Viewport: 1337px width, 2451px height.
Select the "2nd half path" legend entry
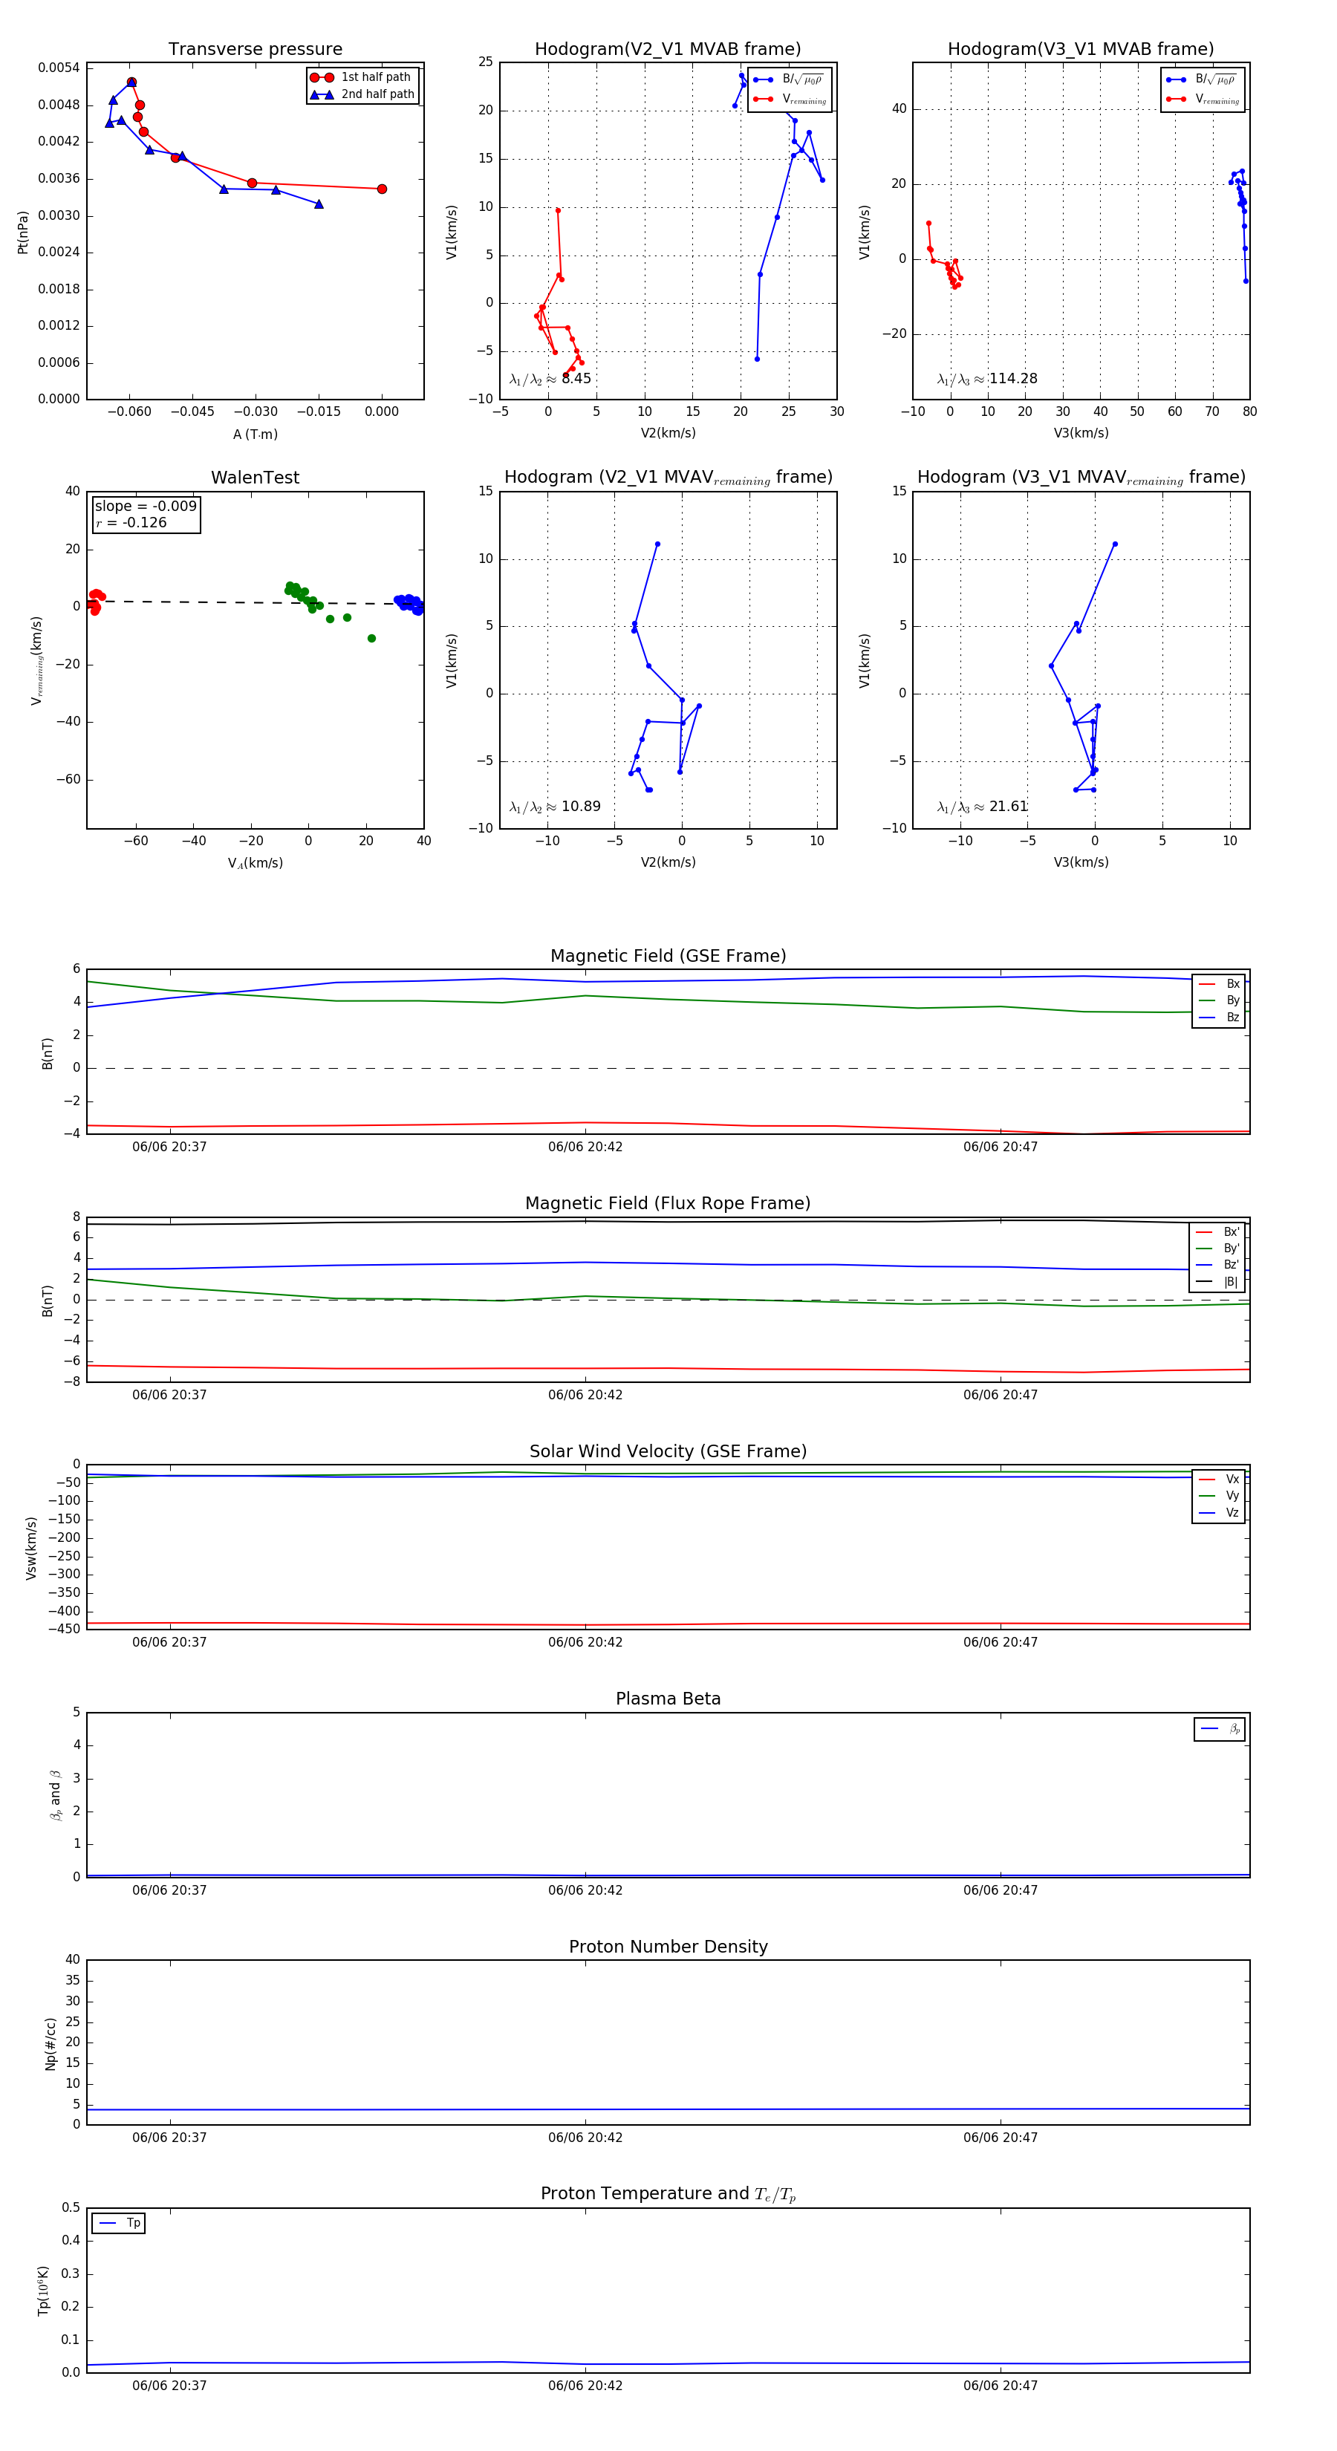(362, 94)
